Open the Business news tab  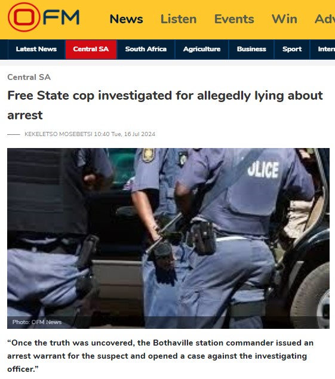251,50
